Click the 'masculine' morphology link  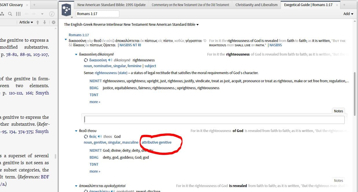130,142
